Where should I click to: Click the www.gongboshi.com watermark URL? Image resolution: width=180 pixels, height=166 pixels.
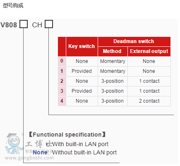29,158
